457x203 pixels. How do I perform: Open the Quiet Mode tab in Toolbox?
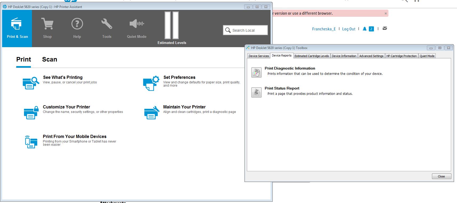tap(427, 56)
